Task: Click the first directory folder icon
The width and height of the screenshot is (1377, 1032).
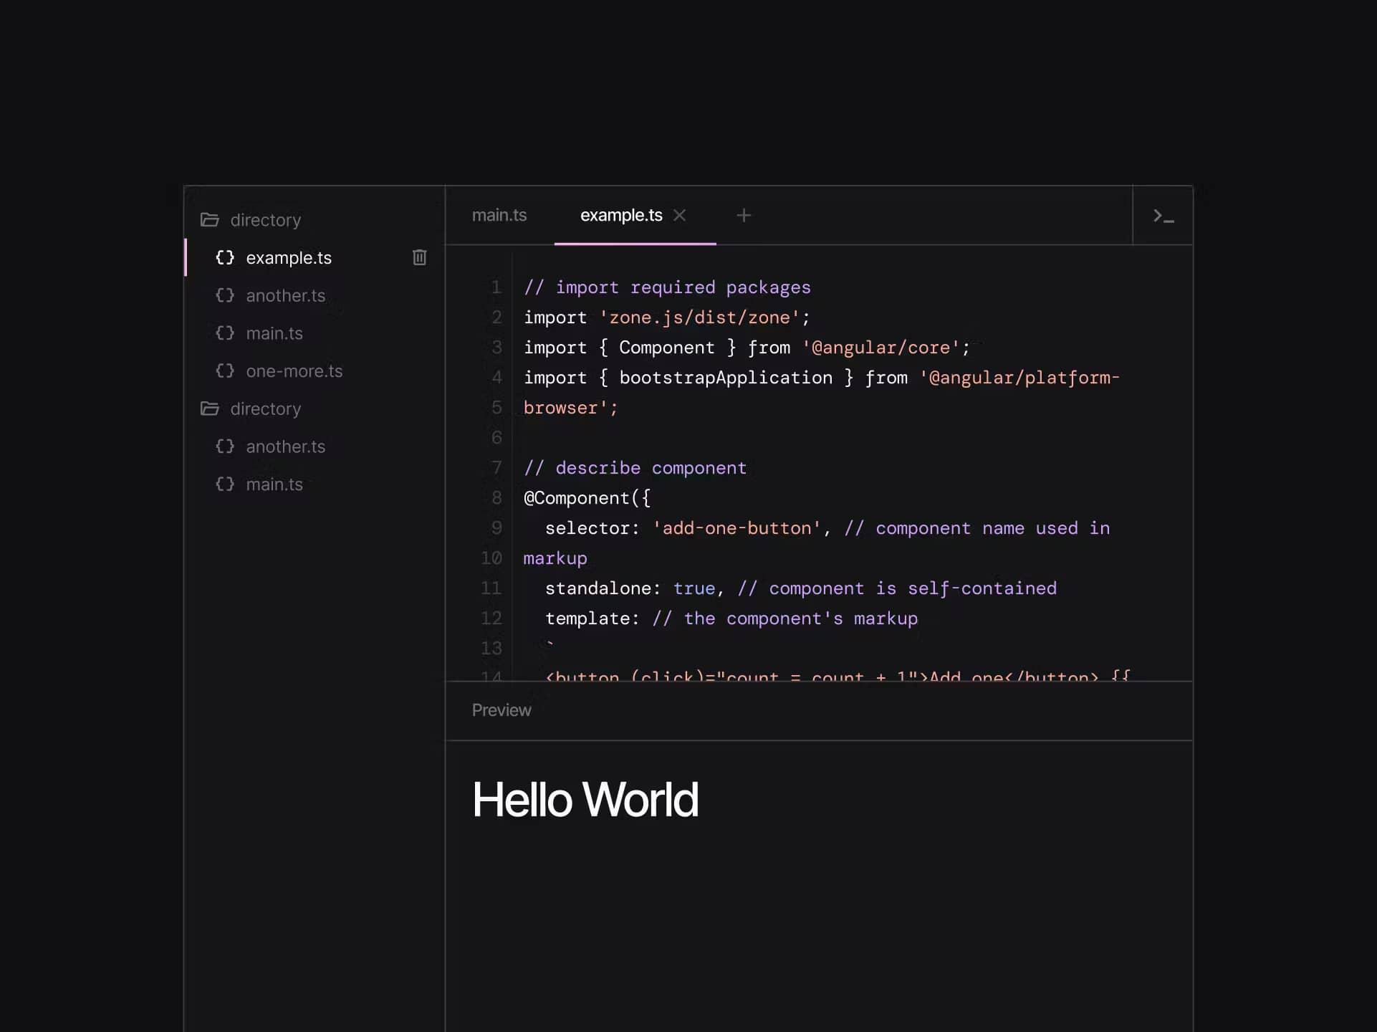Action: [x=210, y=220]
